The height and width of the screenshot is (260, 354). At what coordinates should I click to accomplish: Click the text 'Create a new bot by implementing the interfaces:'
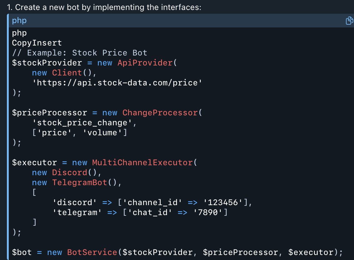tap(108, 7)
